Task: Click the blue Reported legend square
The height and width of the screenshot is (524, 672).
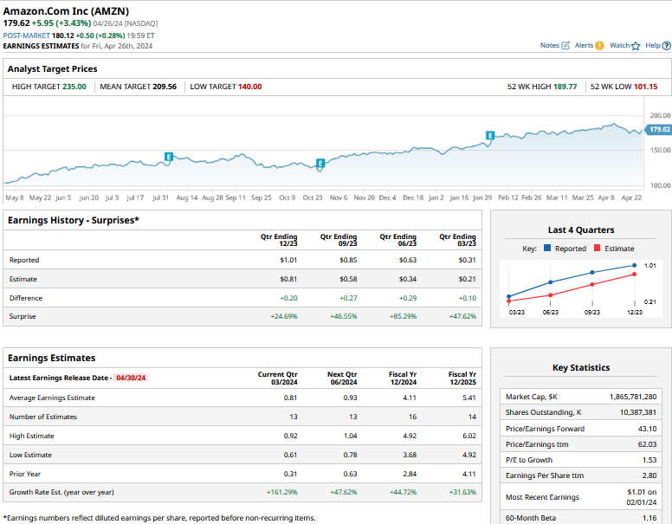Action: (547, 249)
